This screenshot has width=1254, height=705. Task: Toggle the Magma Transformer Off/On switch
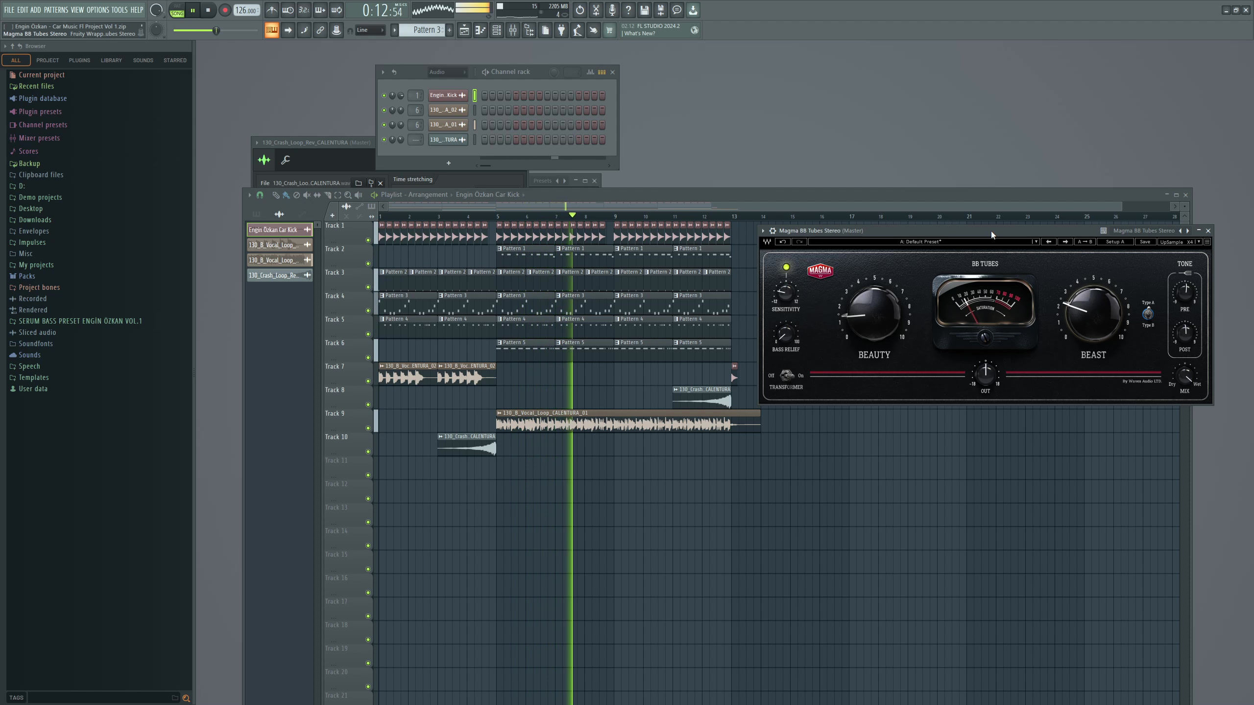coord(787,376)
